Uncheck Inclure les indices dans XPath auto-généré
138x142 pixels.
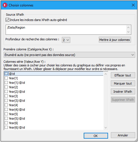(x=7, y=20)
